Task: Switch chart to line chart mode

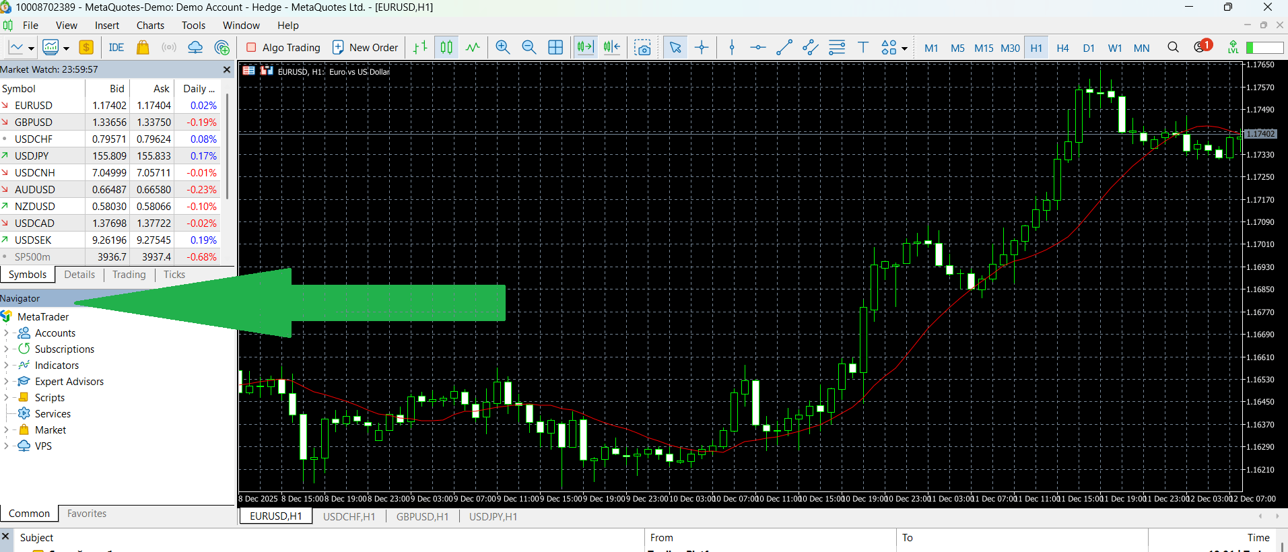Action: coord(473,47)
